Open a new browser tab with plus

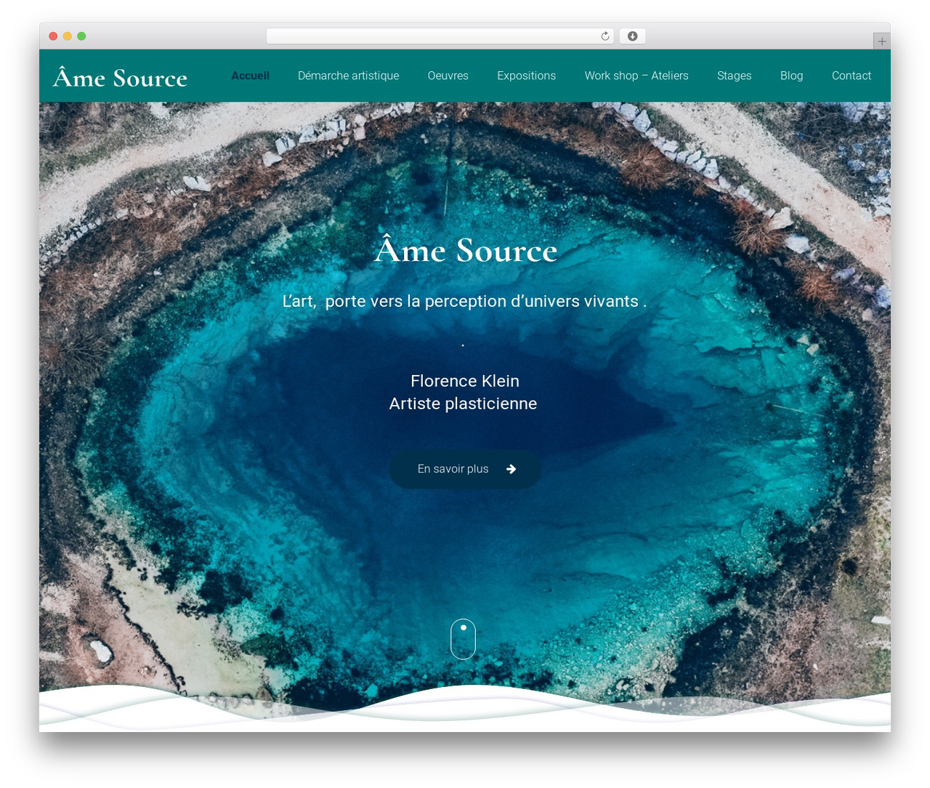coord(881,41)
